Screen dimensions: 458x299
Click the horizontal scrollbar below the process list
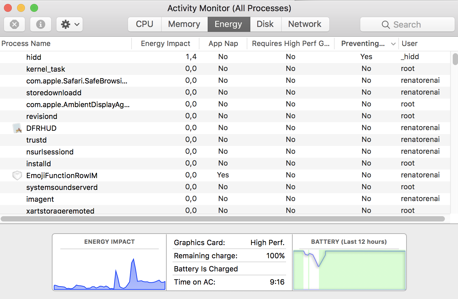point(223,219)
